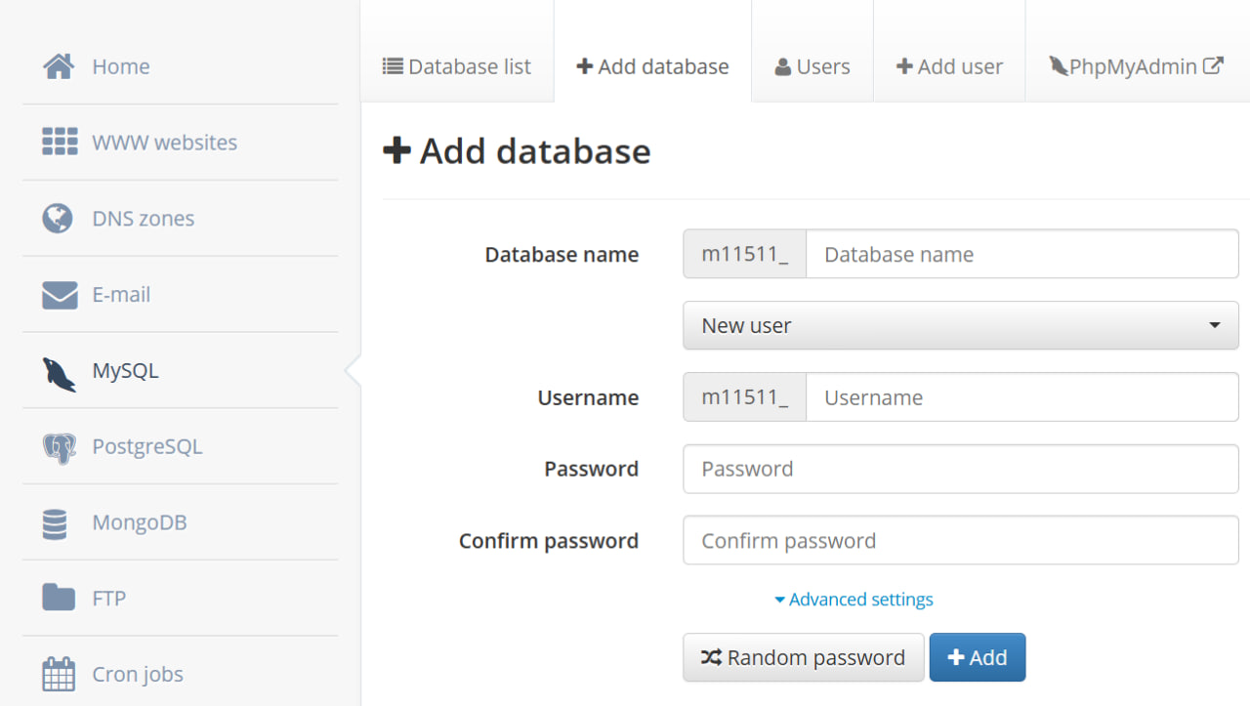Focus the Database name input field

[1021, 255]
